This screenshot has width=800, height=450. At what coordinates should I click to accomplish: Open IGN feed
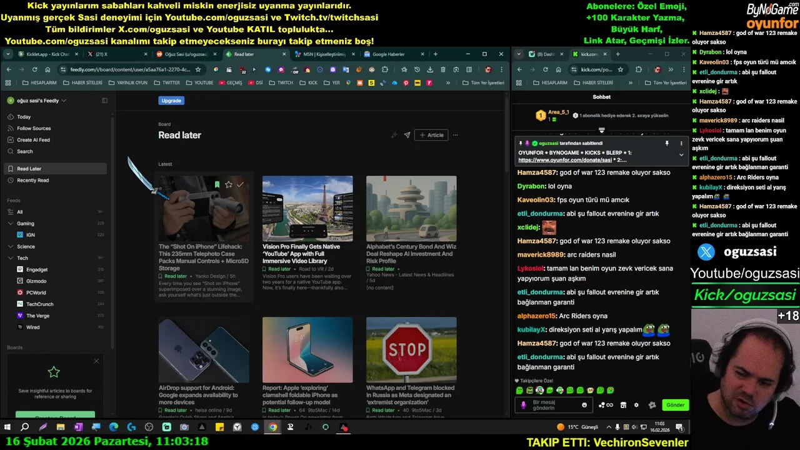coord(55,235)
